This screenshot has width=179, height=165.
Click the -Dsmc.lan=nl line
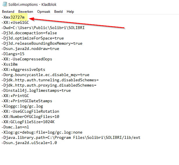point(15,127)
